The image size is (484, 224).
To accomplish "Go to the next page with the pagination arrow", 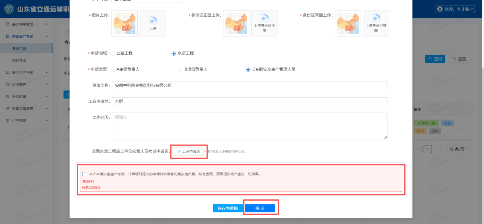I will point(438,149).
